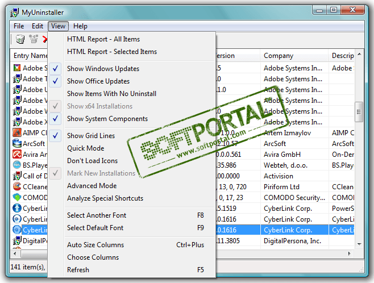Close the open View menu
Image resolution: width=374 pixels, height=283 pixels.
click(58, 26)
